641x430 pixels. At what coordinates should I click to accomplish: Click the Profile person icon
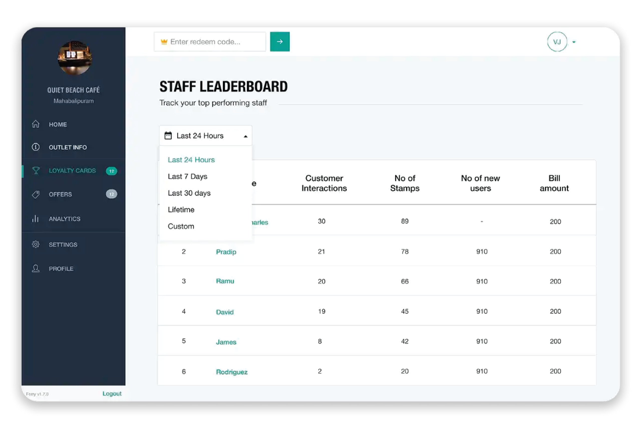click(x=36, y=269)
